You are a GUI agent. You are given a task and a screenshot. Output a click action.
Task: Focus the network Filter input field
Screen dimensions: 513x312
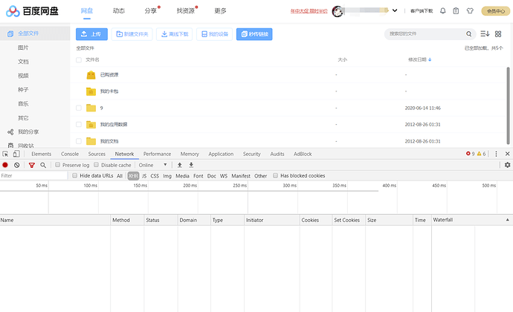(33, 175)
